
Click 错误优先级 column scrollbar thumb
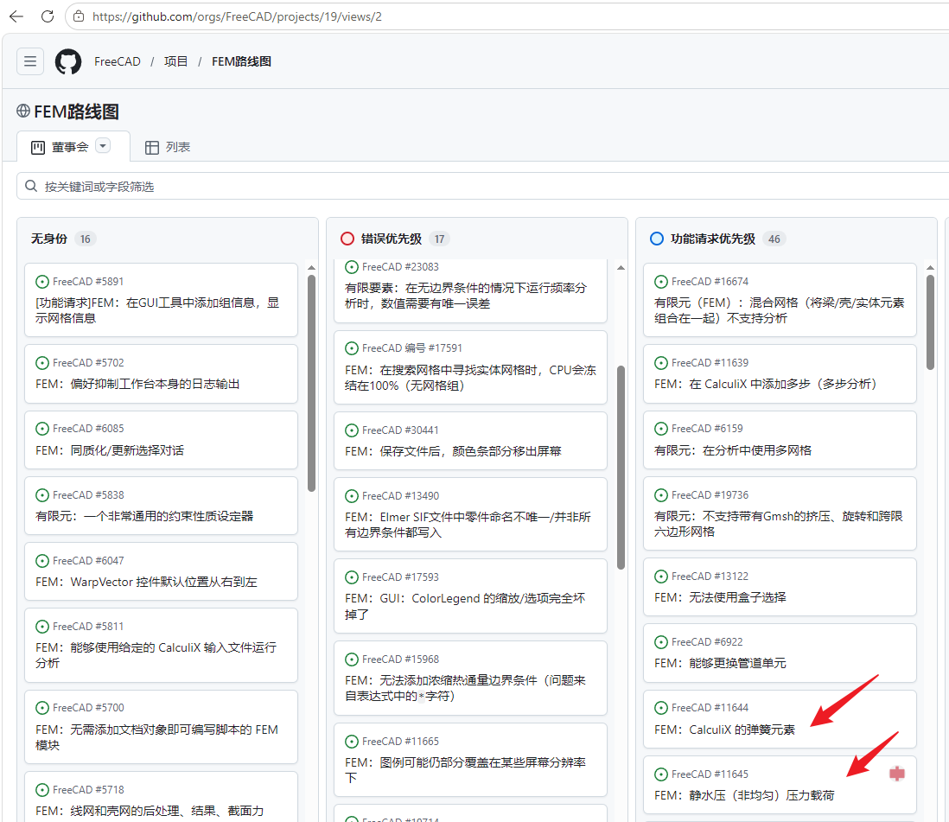point(621,468)
